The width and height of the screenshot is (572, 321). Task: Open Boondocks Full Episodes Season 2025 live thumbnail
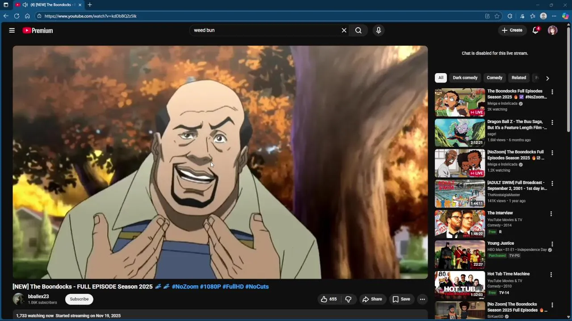point(460,103)
